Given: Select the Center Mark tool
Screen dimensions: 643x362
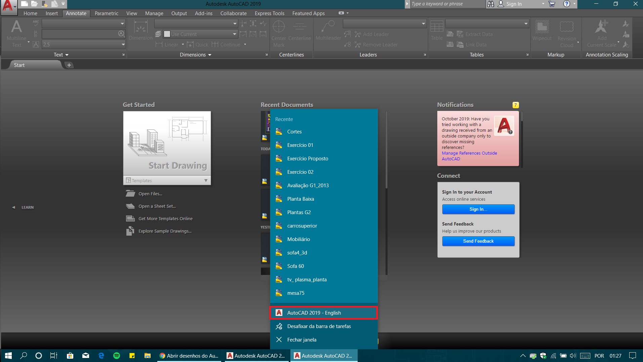Looking at the screenshot, I should tap(279, 34).
